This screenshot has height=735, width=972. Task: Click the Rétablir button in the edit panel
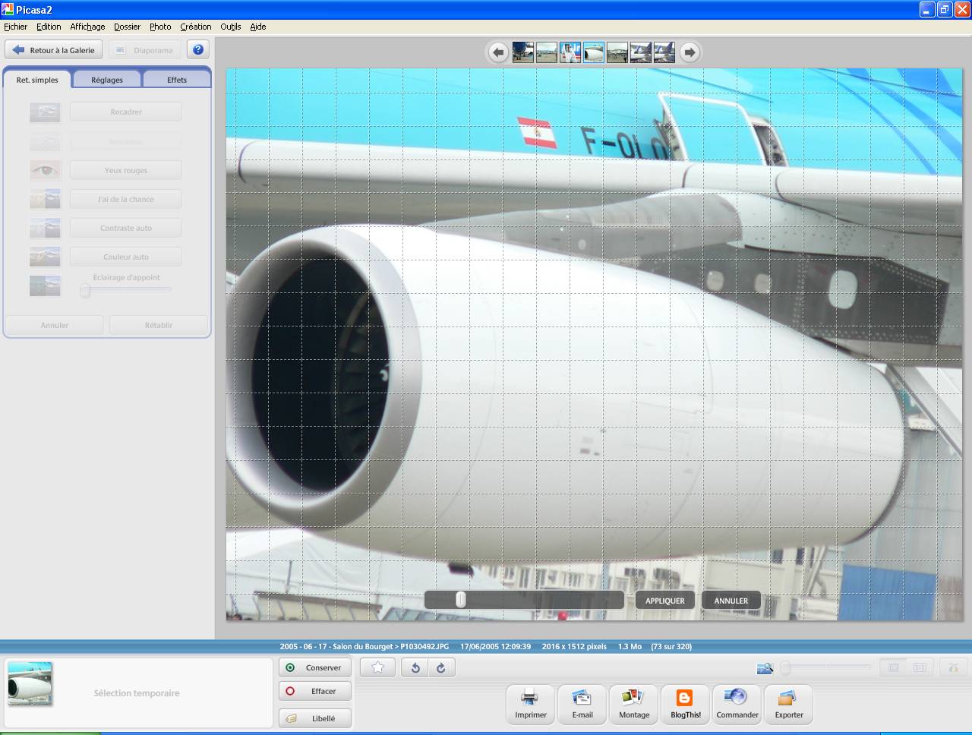[x=159, y=325]
